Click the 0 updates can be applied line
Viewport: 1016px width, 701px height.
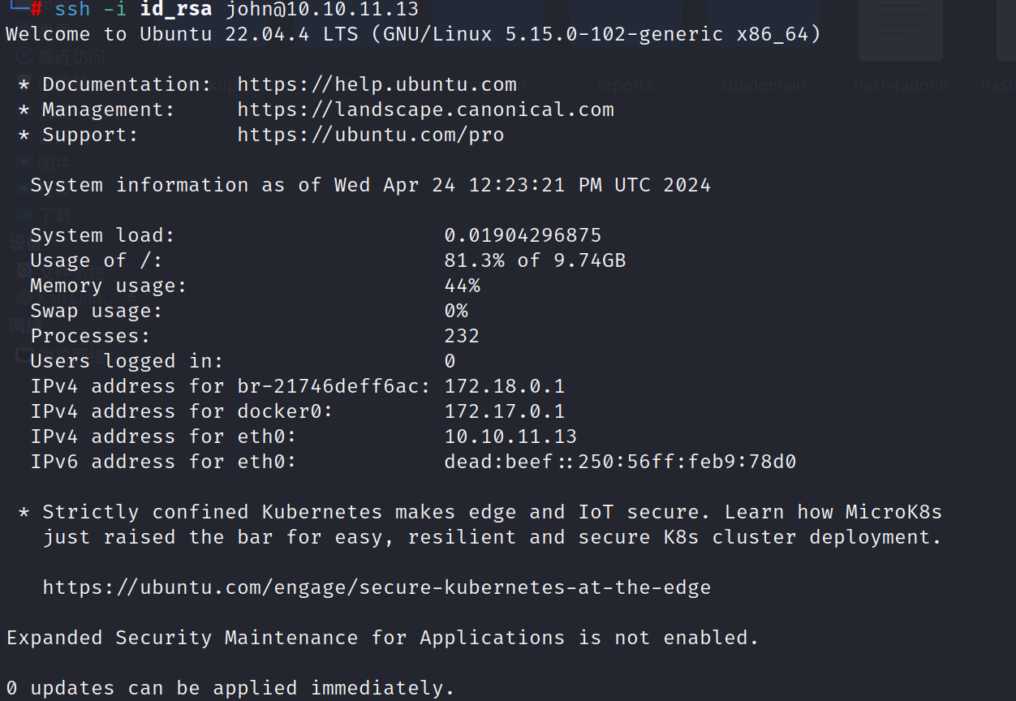point(230,688)
